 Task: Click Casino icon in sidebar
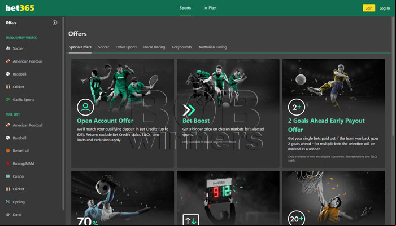[x=8, y=176]
